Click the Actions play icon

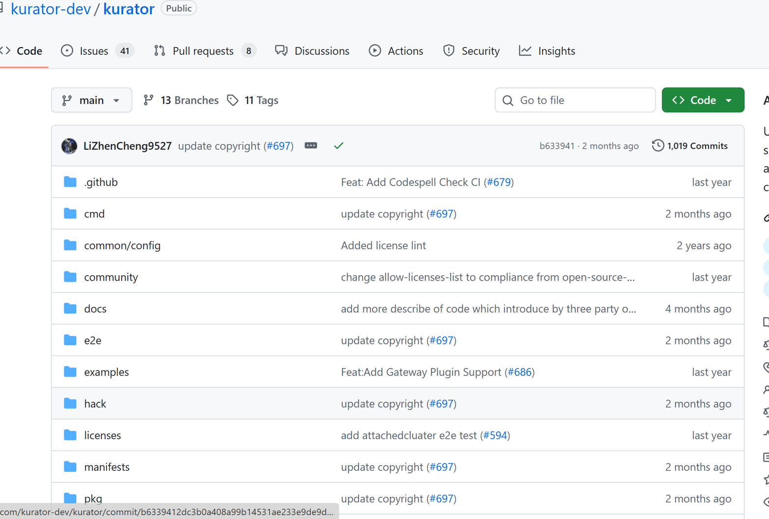(375, 51)
